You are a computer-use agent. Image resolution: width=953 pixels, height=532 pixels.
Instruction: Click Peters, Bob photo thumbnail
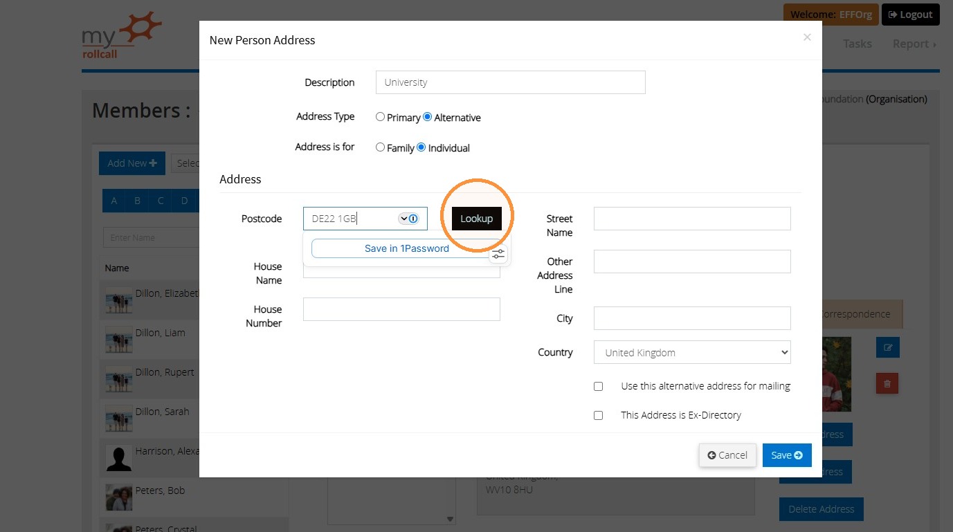tap(118, 497)
